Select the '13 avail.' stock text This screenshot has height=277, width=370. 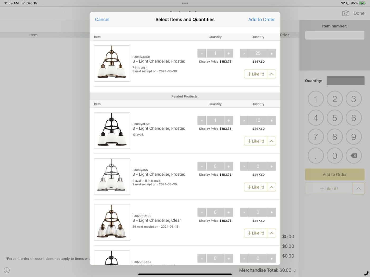click(138, 135)
